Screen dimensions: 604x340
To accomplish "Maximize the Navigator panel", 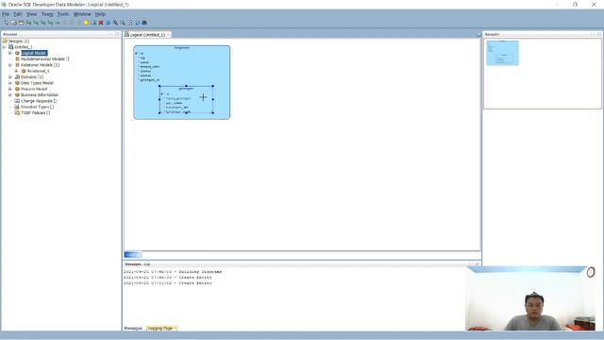I will (599, 34).
